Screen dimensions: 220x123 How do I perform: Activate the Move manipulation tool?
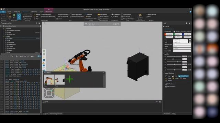tap(14, 16)
